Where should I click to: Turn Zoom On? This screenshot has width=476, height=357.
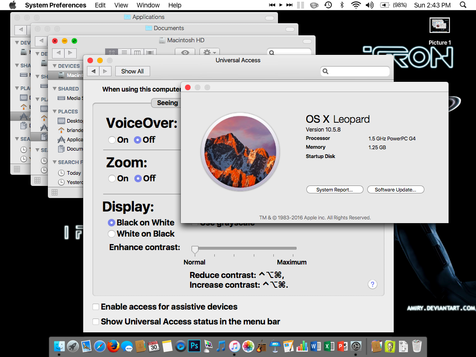(112, 178)
